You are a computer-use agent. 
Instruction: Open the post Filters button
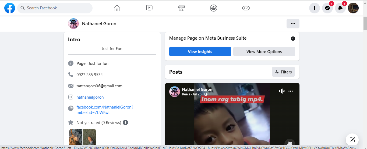click(283, 72)
